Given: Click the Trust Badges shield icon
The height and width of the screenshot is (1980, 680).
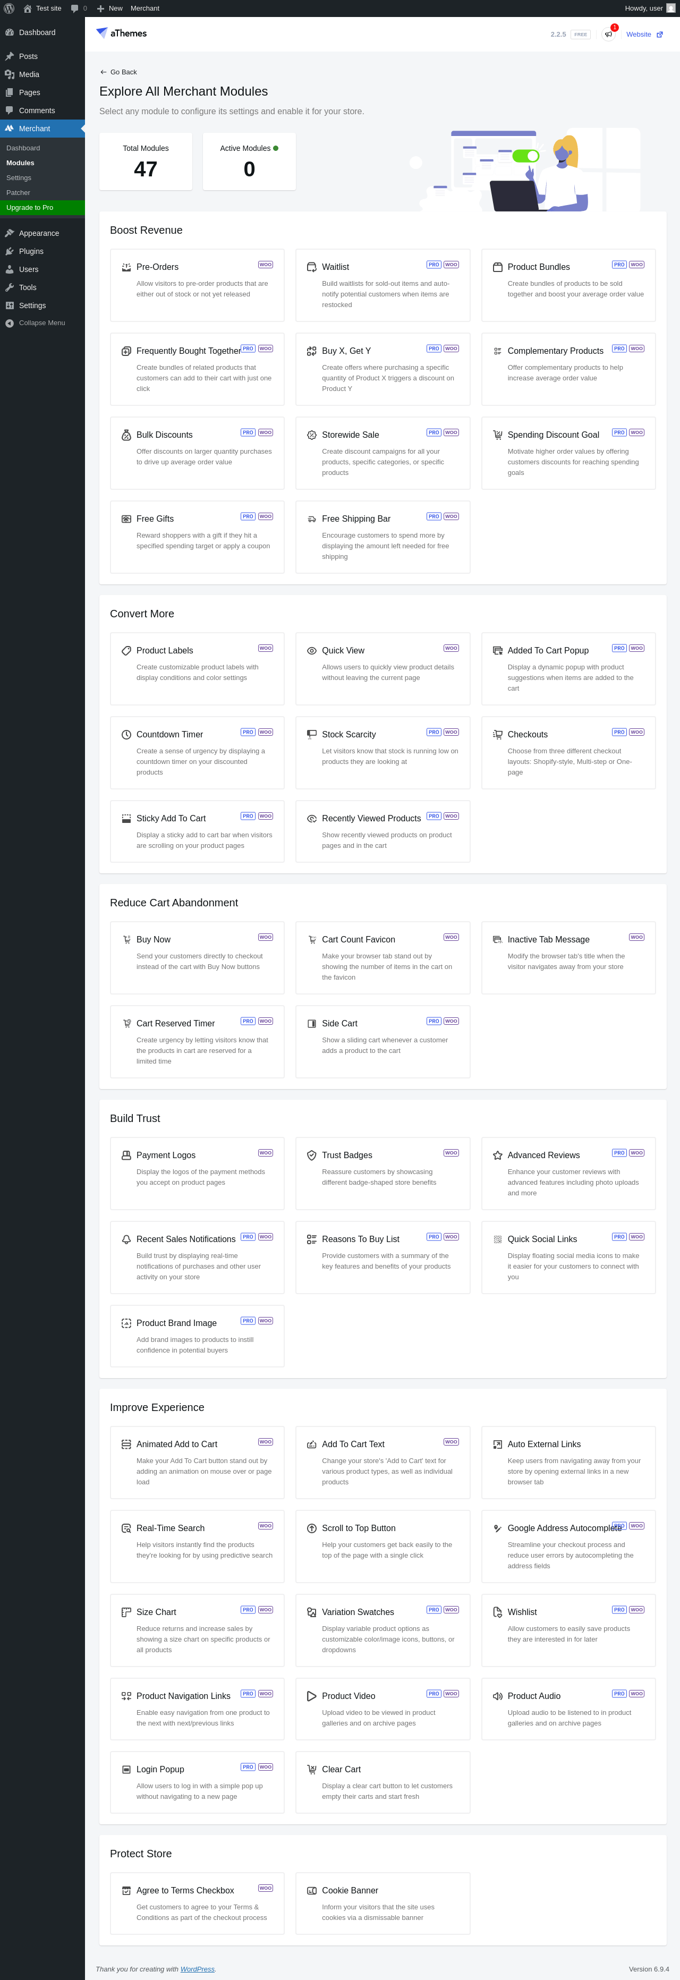Looking at the screenshot, I should (x=311, y=1155).
